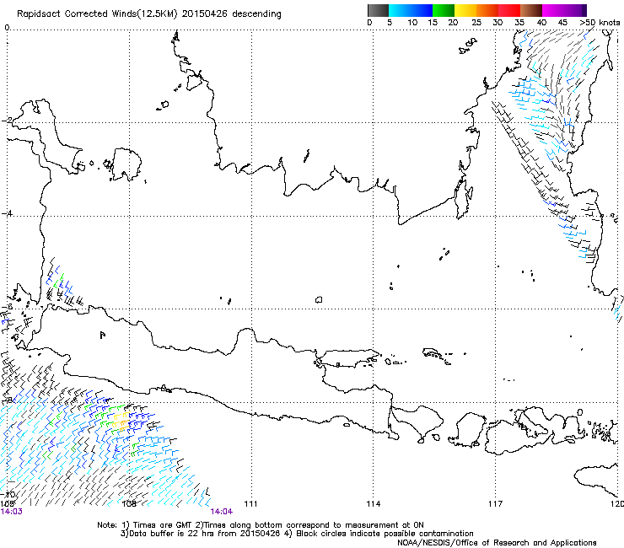Click the '111' longitude axis label
The image size is (624, 548).
[x=250, y=504]
